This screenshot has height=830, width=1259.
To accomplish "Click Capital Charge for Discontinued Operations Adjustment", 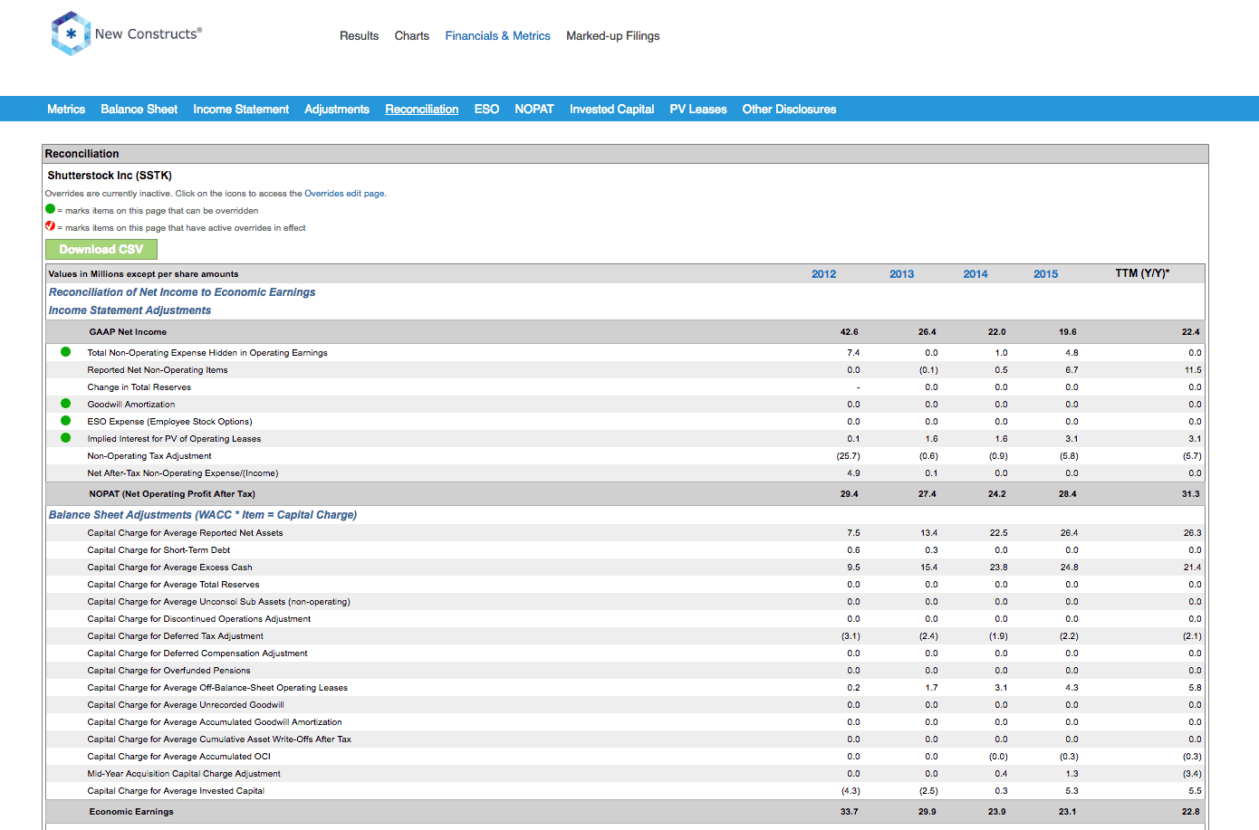I will point(198,619).
